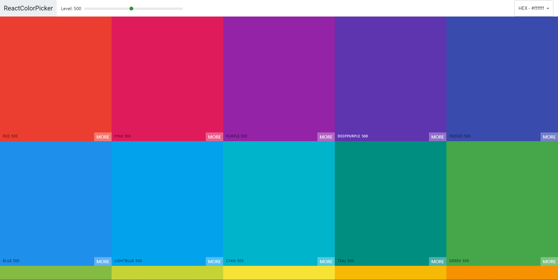Click the green level slider handle
The height and width of the screenshot is (280, 558).
tap(131, 9)
